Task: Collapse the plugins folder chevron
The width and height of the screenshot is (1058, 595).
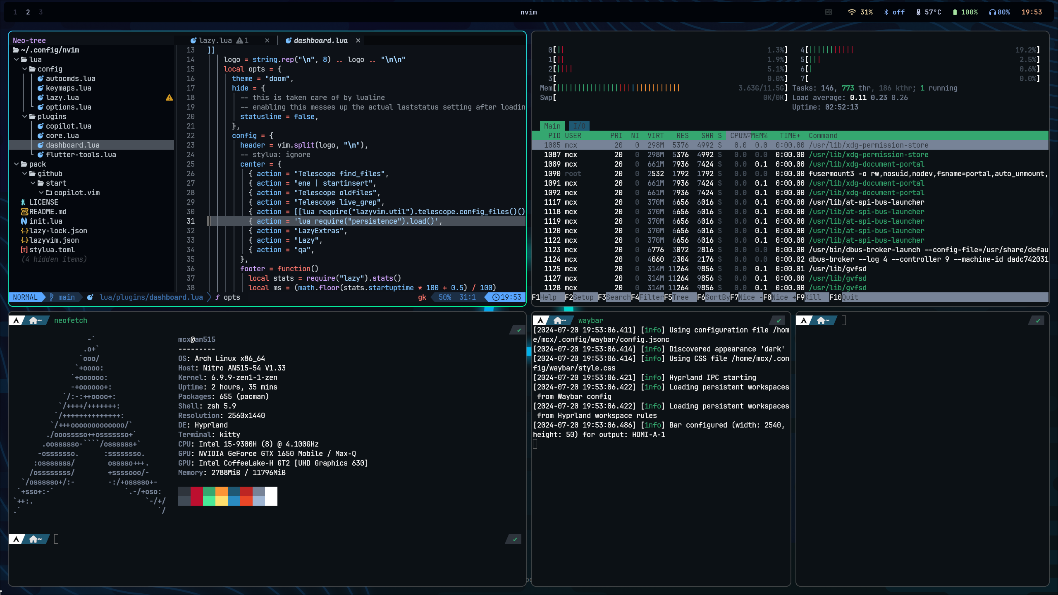Action: click(25, 117)
